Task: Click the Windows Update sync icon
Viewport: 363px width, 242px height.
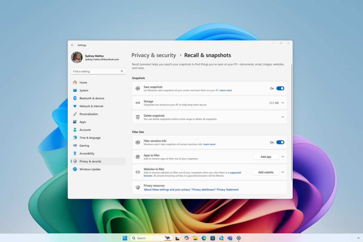Action: click(x=75, y=169)
